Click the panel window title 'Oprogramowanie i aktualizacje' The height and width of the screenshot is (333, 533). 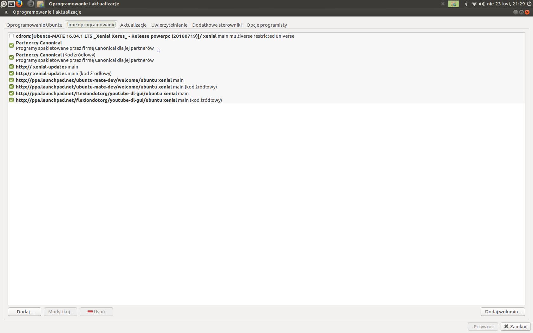[84, 4]
